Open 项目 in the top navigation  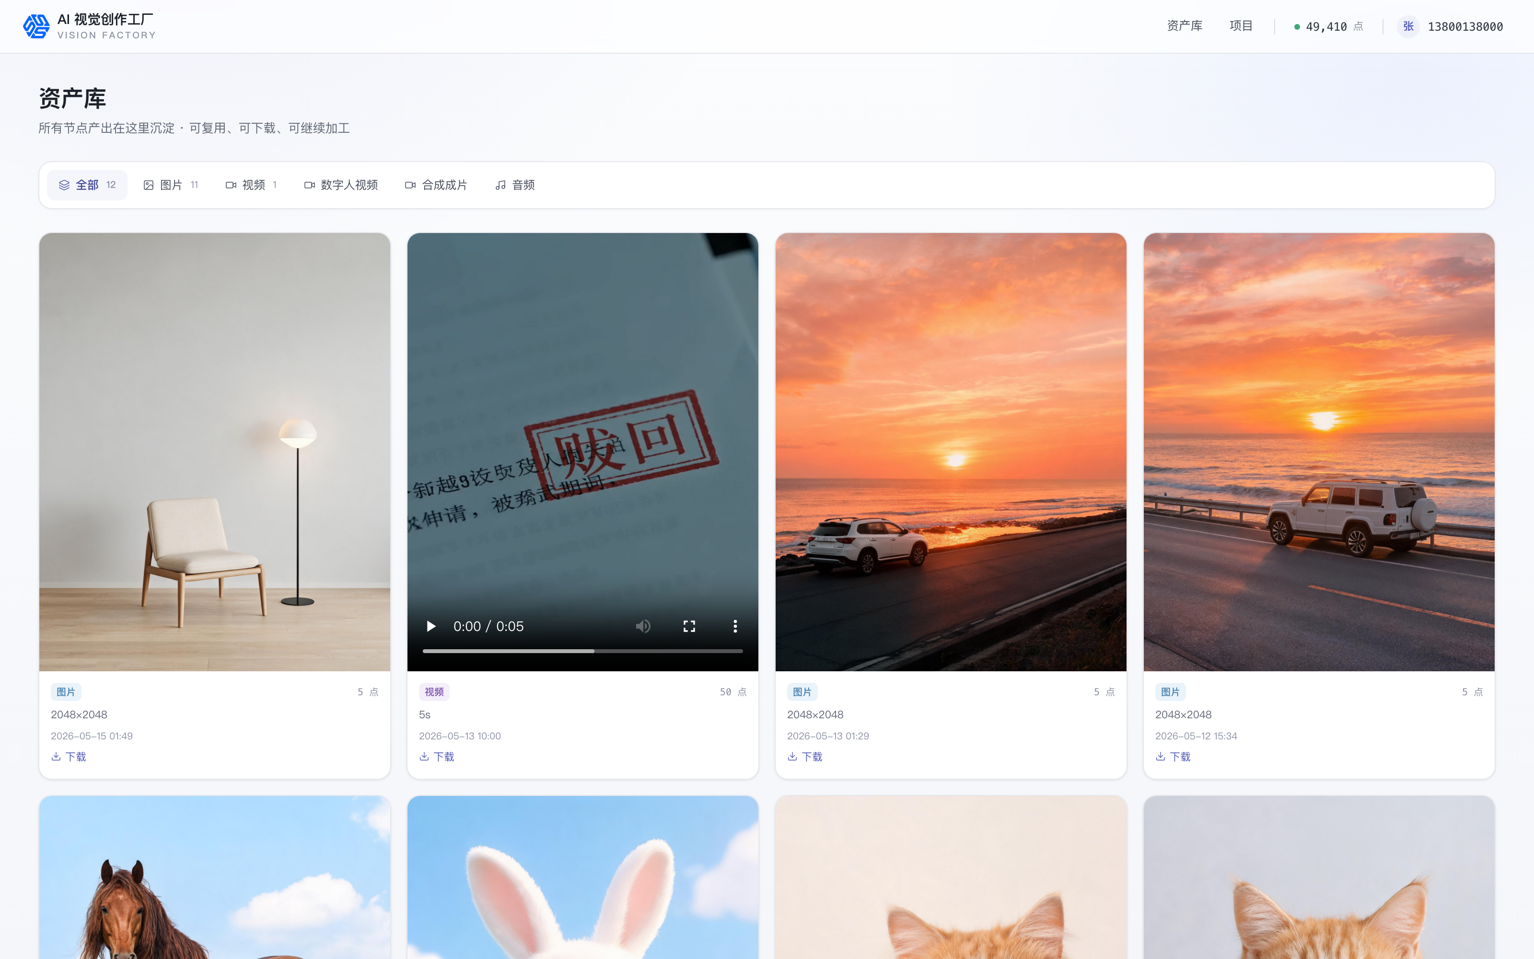tap(1241, 26)
